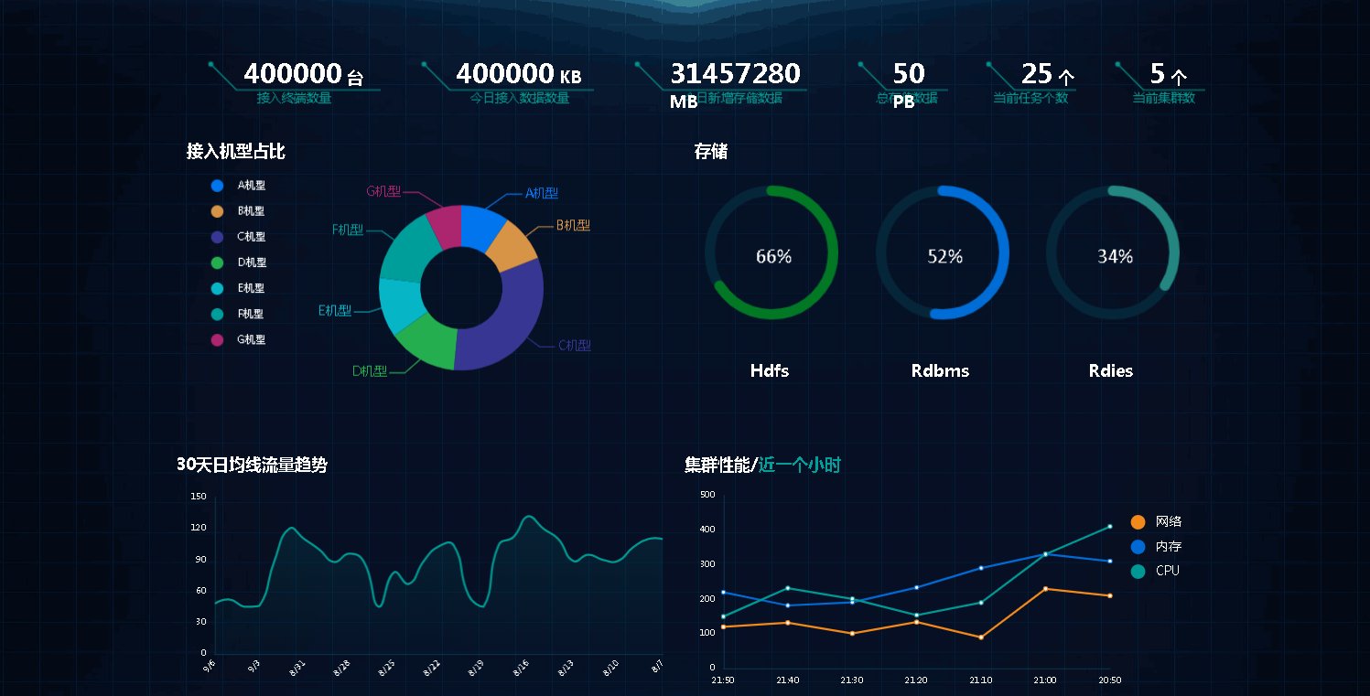The height and width of the screenshot is (696, 1370).
Task: Toggle G机型 legend entry
Action: (239, 339)
